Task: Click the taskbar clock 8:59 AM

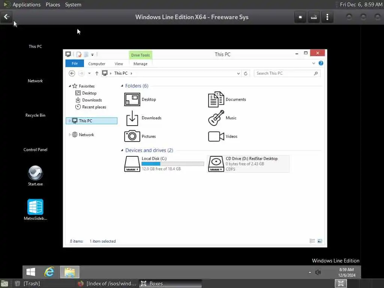Action: click(x=346, y=270)
